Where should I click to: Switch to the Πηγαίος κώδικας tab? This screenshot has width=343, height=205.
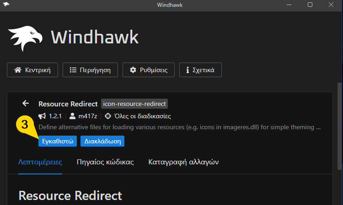tap(105, 162)
